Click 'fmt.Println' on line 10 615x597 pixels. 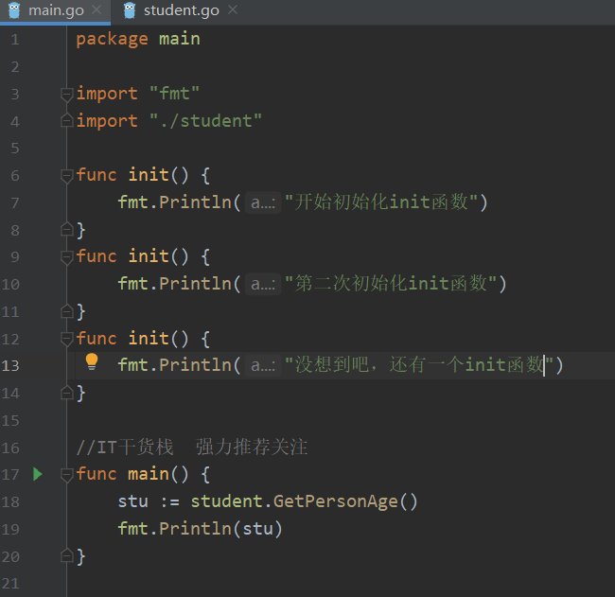174,284
